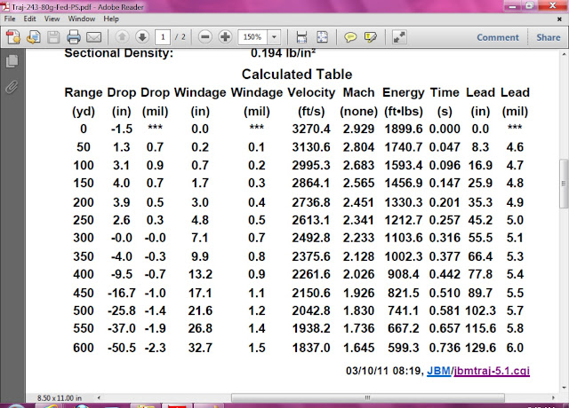Image resolution: width=569 pixels, height=408 pixels.
Task: Click the Range value 600
Action: 84,348
